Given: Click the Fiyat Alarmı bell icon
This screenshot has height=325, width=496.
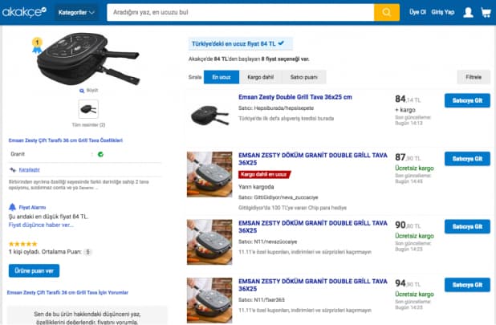Looking at the screenshot, I should coord(12,207).
